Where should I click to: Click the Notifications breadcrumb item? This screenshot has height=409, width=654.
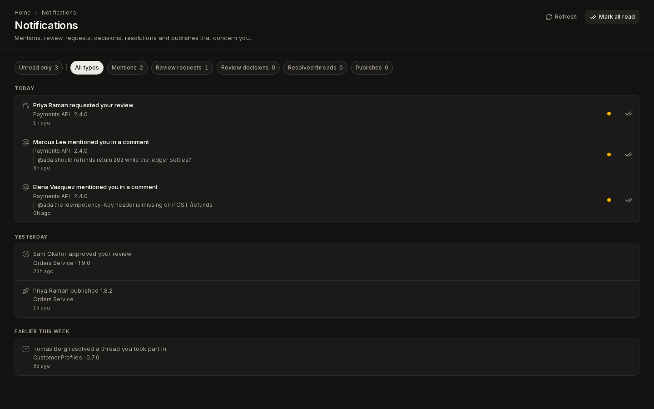point(59,13)
